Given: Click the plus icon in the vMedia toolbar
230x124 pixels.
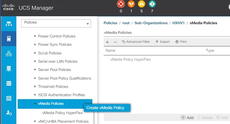Looking at the screenshot, I should click(x=107, y=42).
